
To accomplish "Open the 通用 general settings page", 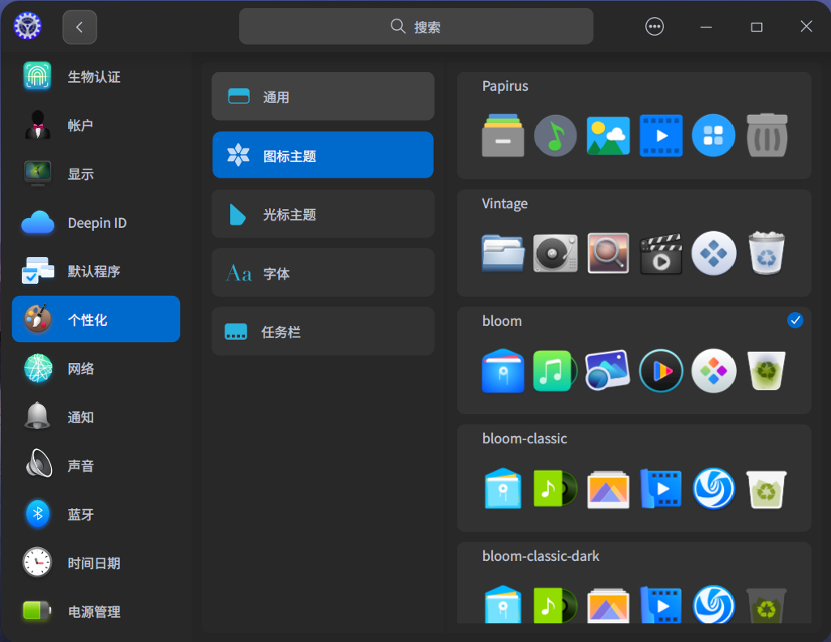I will pos(323,97).
